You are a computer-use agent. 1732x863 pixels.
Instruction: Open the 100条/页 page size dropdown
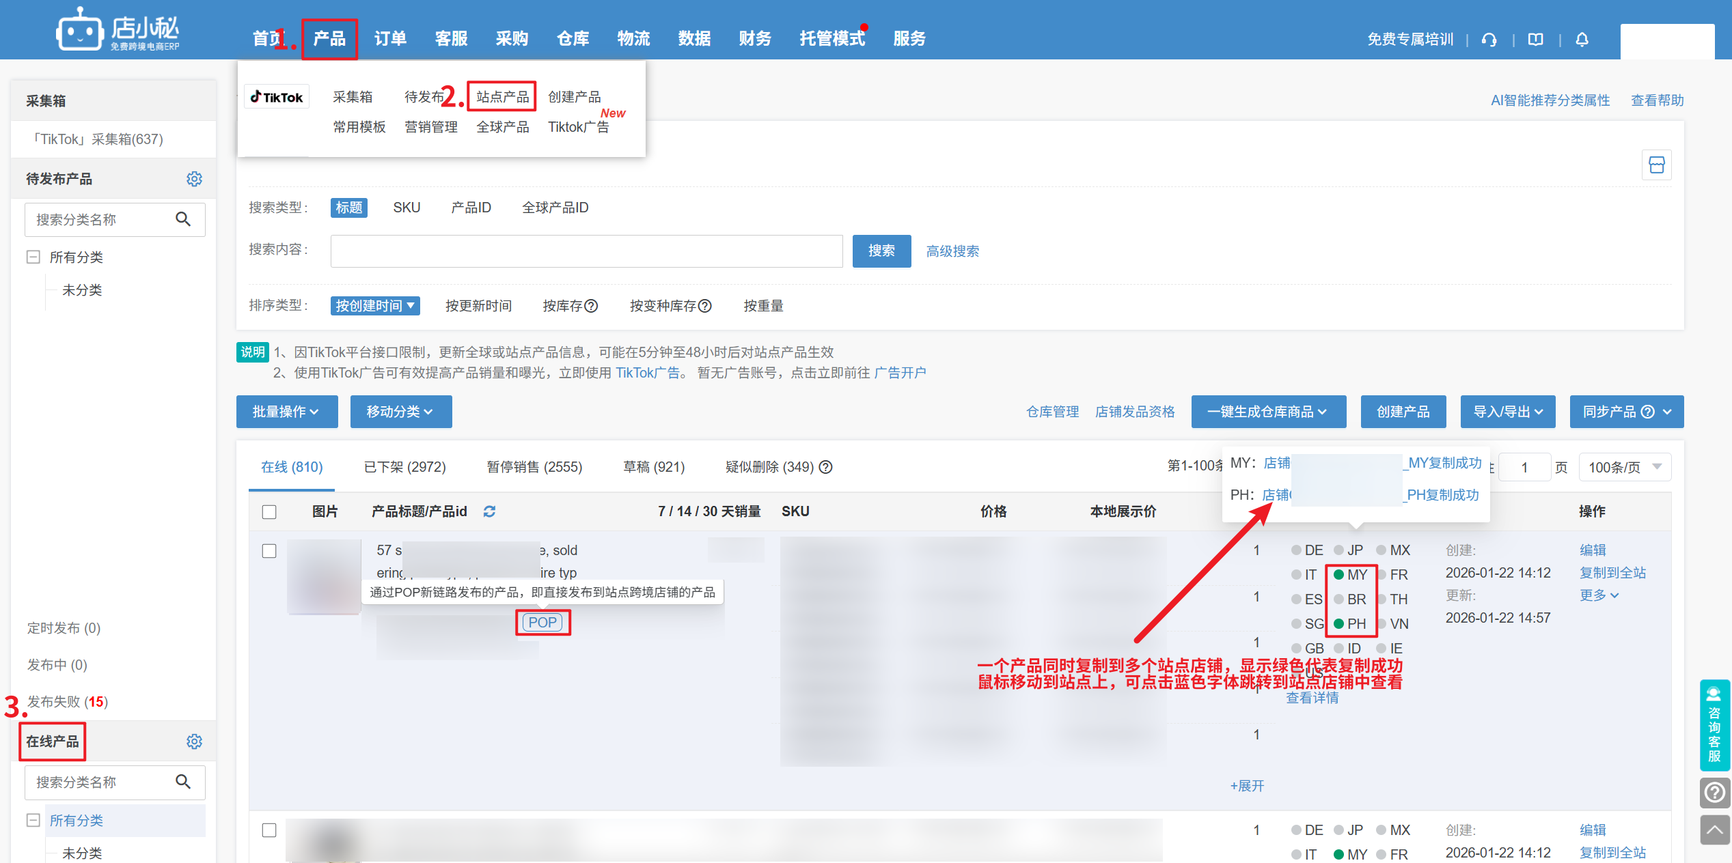1624,467
